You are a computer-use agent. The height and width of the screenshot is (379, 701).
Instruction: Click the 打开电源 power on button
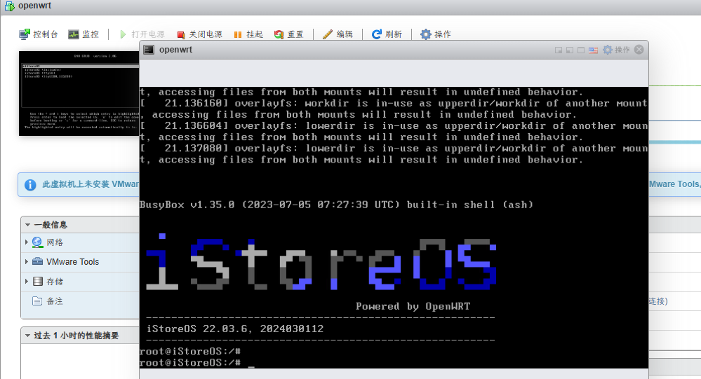pos(142,34)
